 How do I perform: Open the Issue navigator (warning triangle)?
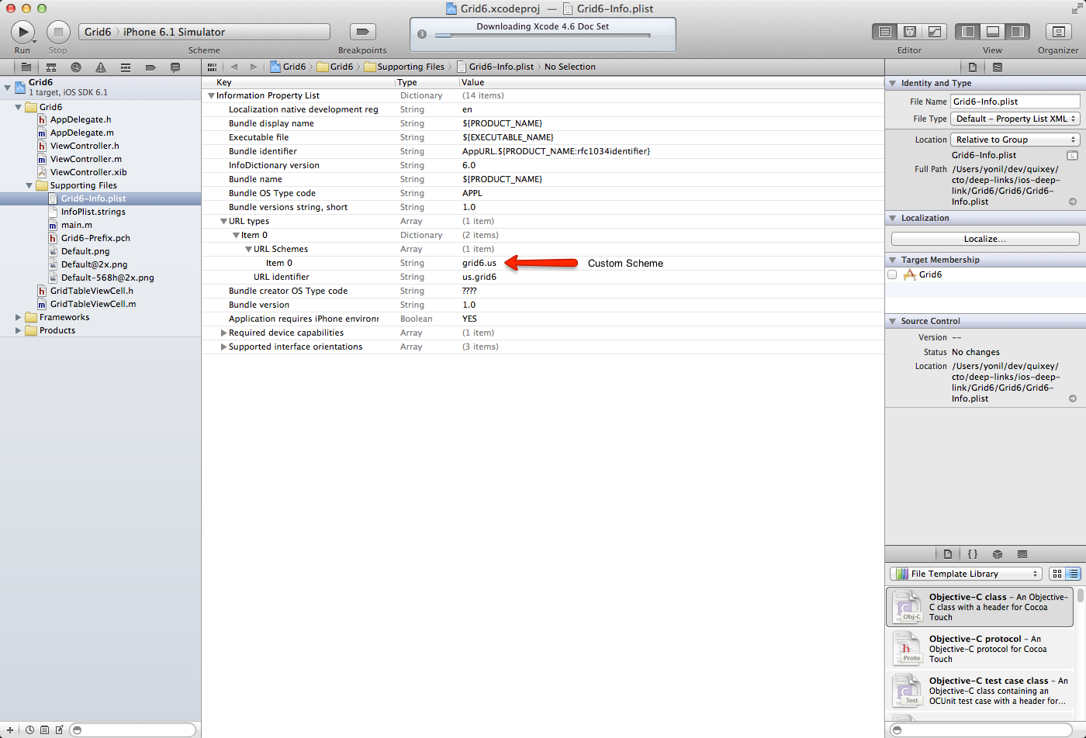pos(101,67)
